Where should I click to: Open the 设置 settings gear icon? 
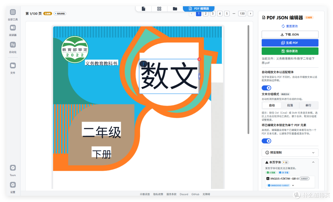pos(13,185)
